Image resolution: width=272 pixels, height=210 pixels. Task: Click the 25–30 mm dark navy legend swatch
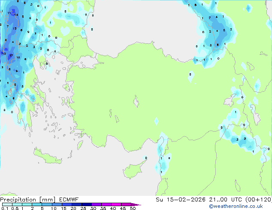(86, 204)
